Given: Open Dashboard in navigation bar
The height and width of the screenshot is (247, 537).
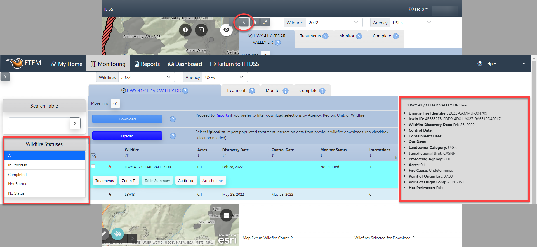Looking at the screenshot, I should [185, 64].
